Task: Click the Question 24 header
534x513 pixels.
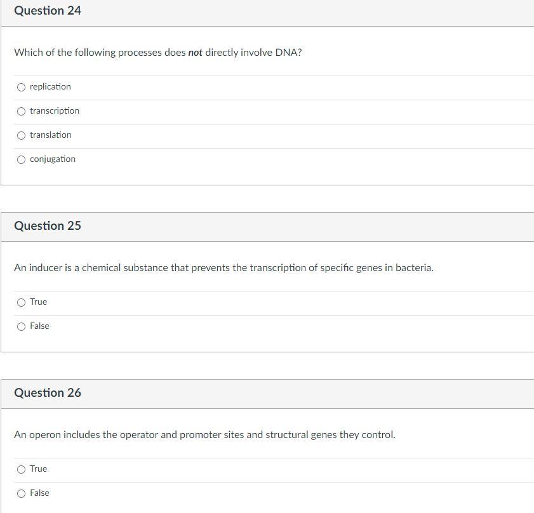Action: (x=48, y=10)
